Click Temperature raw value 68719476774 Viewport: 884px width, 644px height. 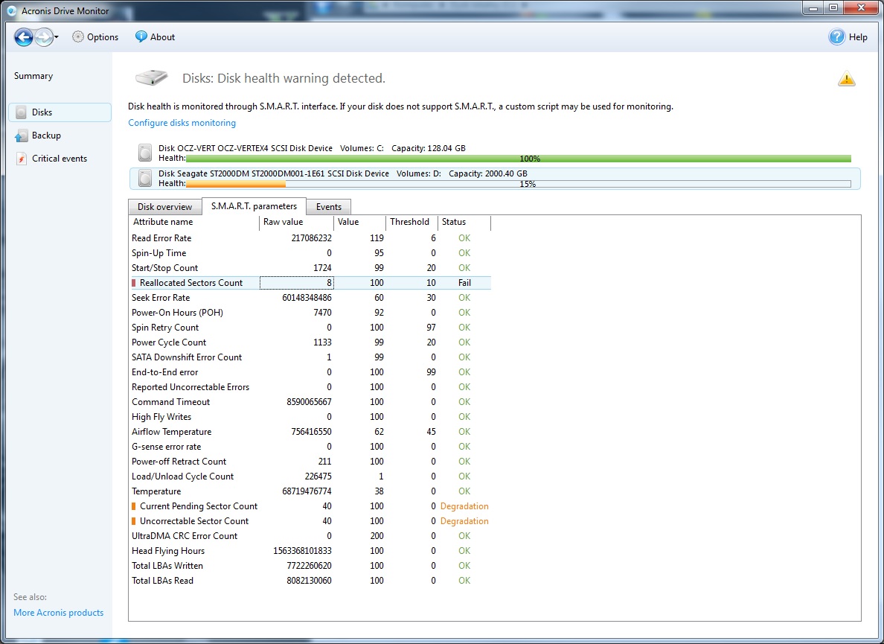click(x=307, y=491)
